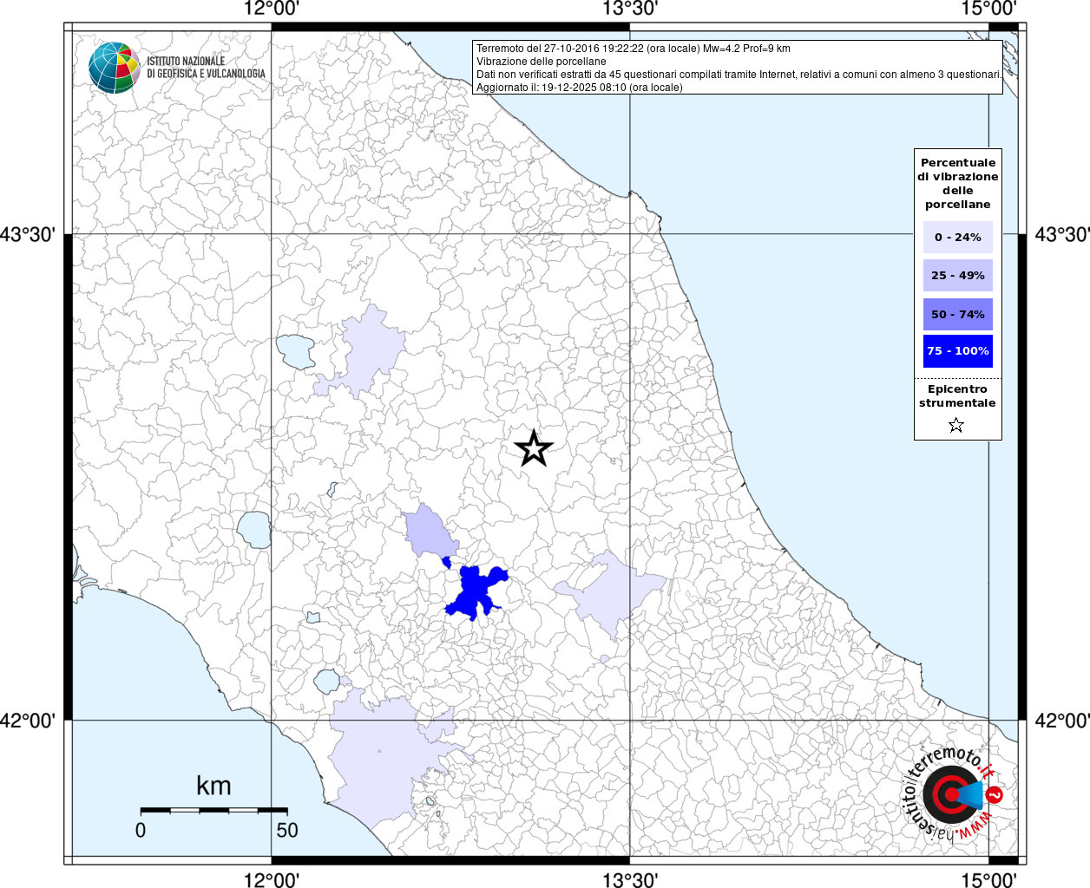The width and height of the screenshot is (1090, 888).
Task: Click the 'Dati non verificati estratti' info line
Action: (739, 75)
